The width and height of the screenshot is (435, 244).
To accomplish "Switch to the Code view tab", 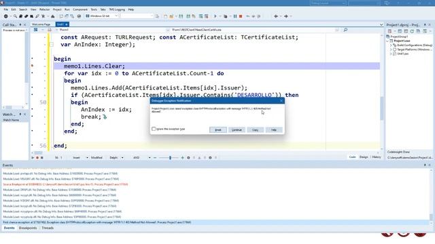I will [352, 157].
